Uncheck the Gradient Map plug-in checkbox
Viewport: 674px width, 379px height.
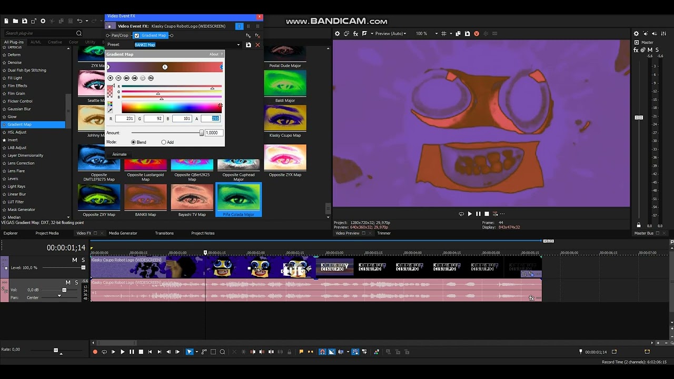137,35
